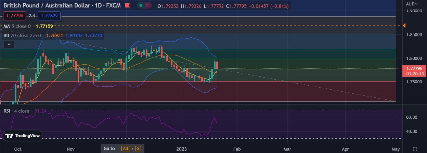Collapse the indicator legend with the chevron
This screenshot has width=427, height=153.
pyautogui.click(x=9, y=44)
